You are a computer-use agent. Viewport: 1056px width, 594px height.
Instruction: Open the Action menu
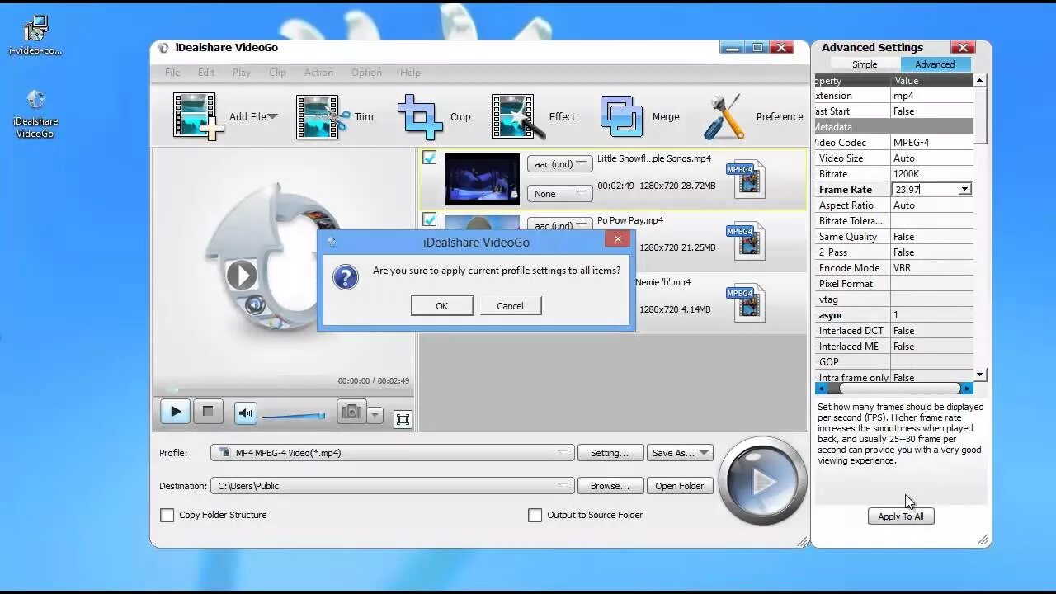(x=318, y=73)
